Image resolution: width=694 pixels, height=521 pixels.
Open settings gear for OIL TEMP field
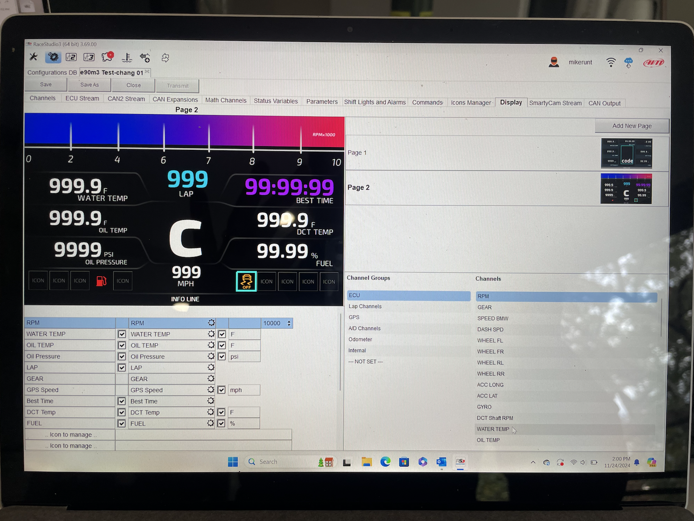pyautogui.click(x=211, y=345)
